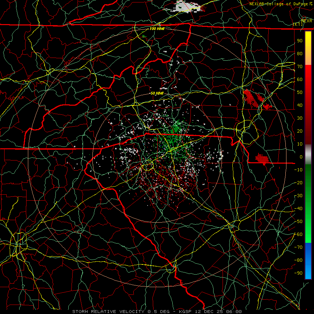
Task: Click the 100 NMI range ring label
Action: [157, 29]
